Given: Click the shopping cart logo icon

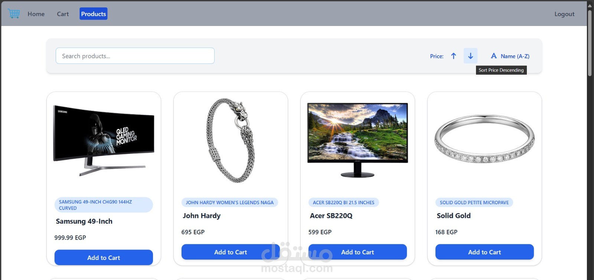Looking at the screenshot, I should click(14, 14).
